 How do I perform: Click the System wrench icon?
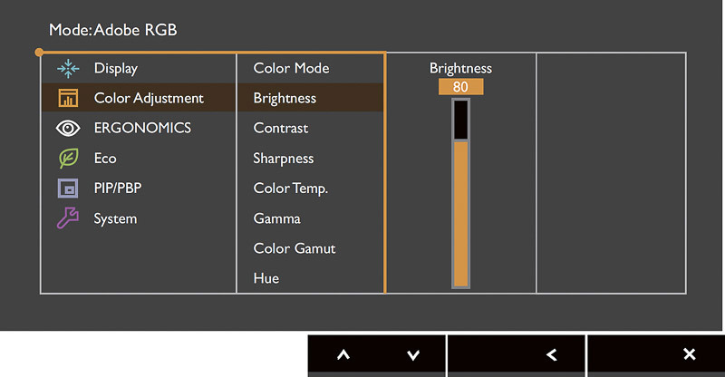(67, 218)
